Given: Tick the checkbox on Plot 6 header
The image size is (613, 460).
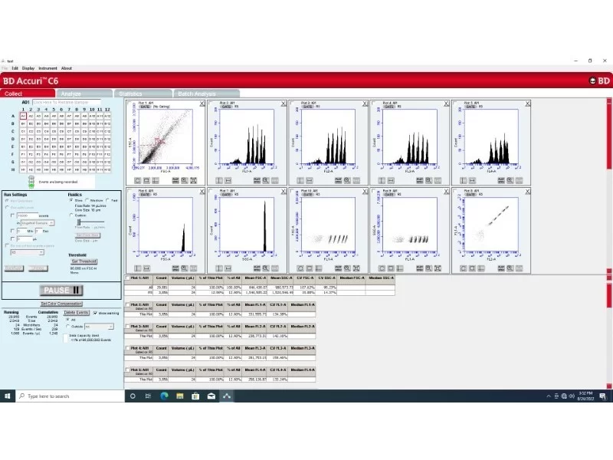Looking at the screenshot, I should tap(129, 191).
